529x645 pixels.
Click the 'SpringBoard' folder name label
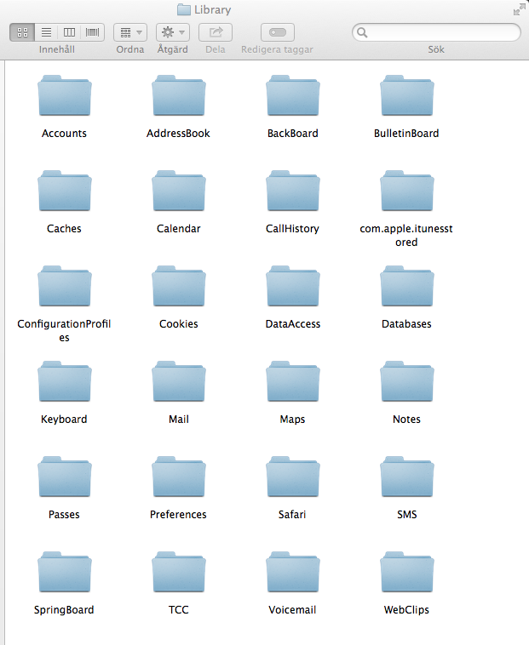click(64, 610)
